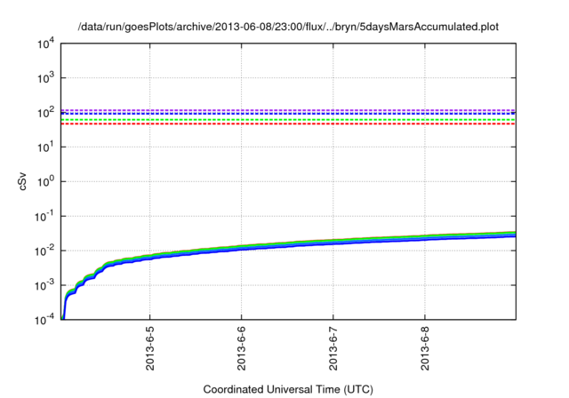The width and height of the screenshot is (569, 398).
Task: Click the plot file path title
Action: tap(288, 27)
